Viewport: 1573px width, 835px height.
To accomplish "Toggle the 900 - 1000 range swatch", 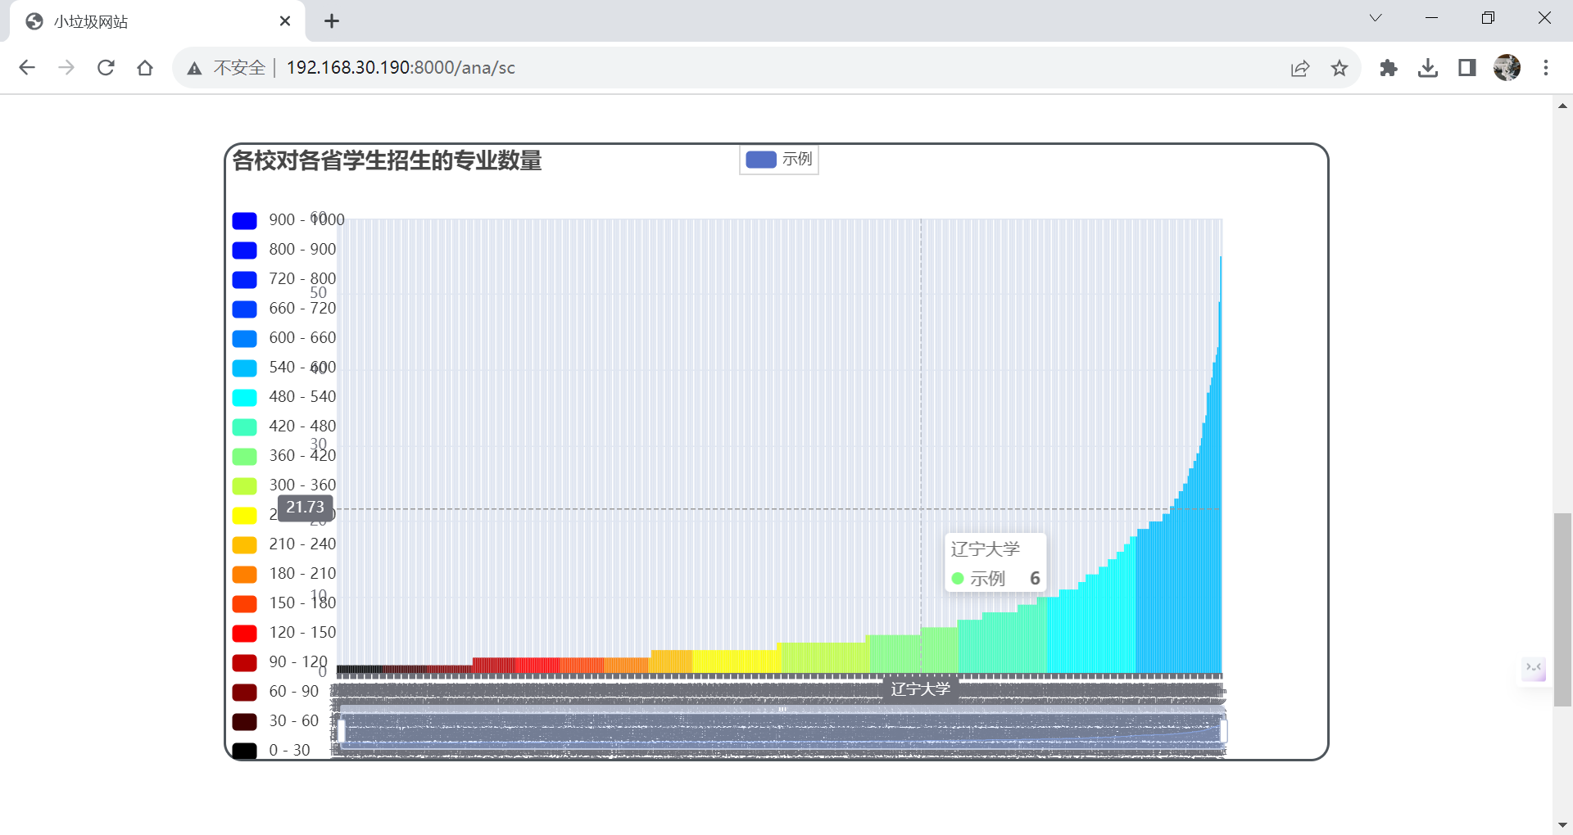I will pyautogui.click(x=245, y=220).
